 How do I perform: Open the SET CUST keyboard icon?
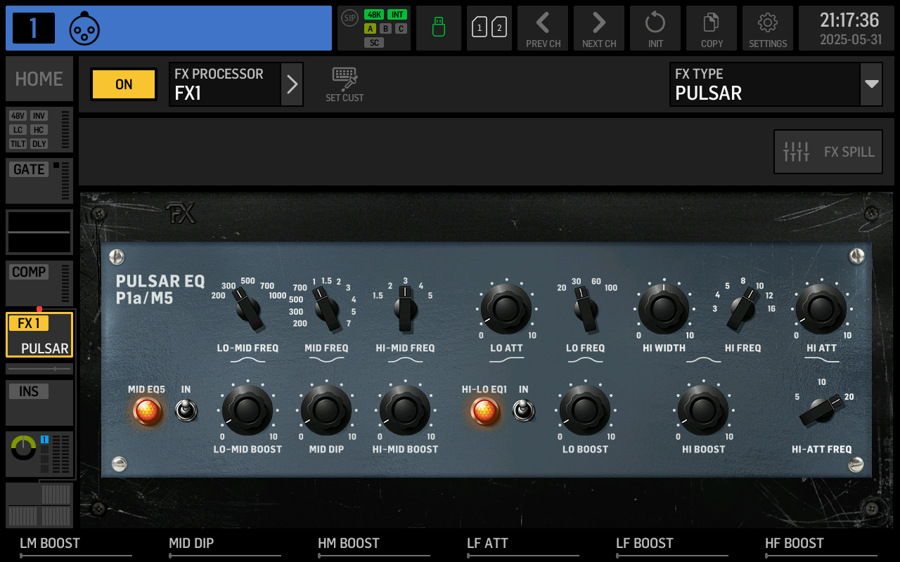coord(344,79)
